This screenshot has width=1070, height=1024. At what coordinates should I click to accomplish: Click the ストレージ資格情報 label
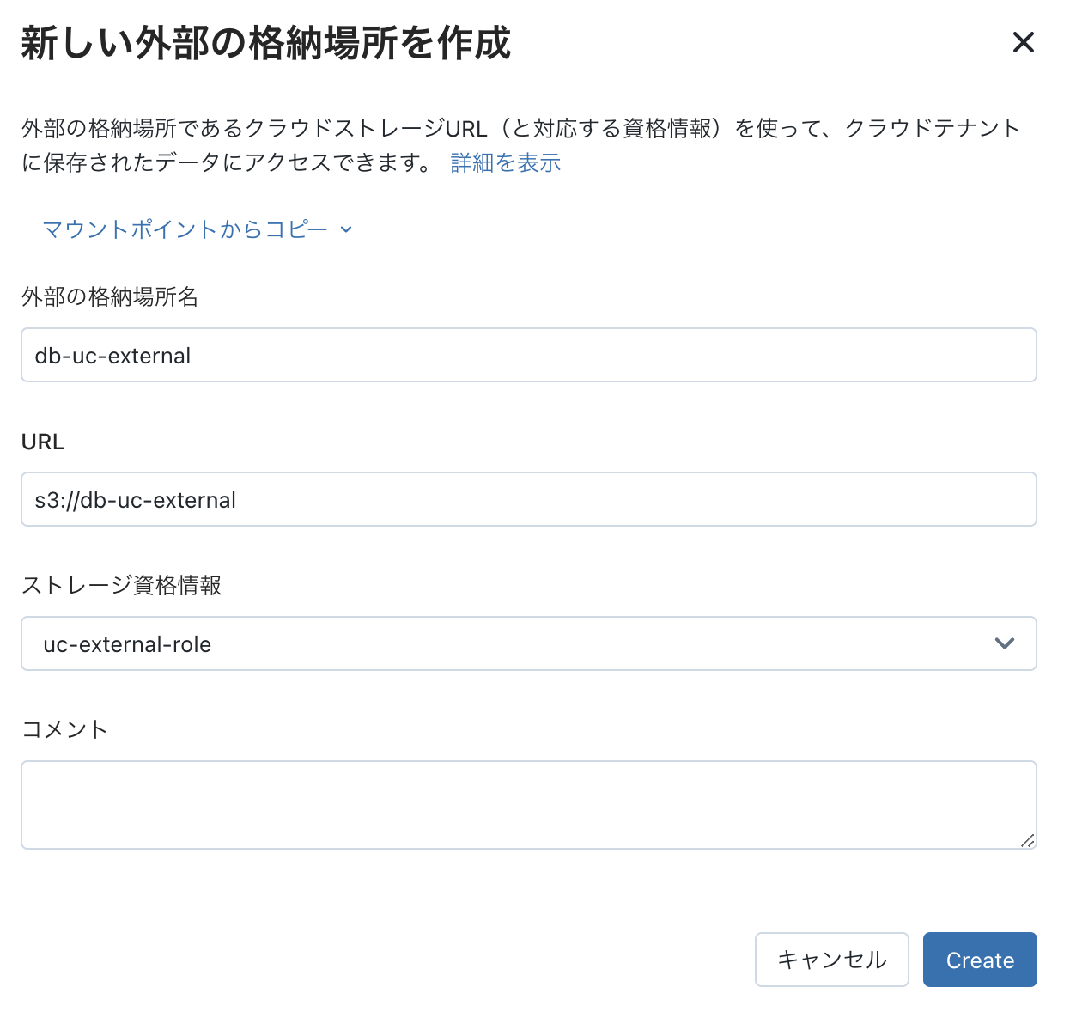(121, 585)
